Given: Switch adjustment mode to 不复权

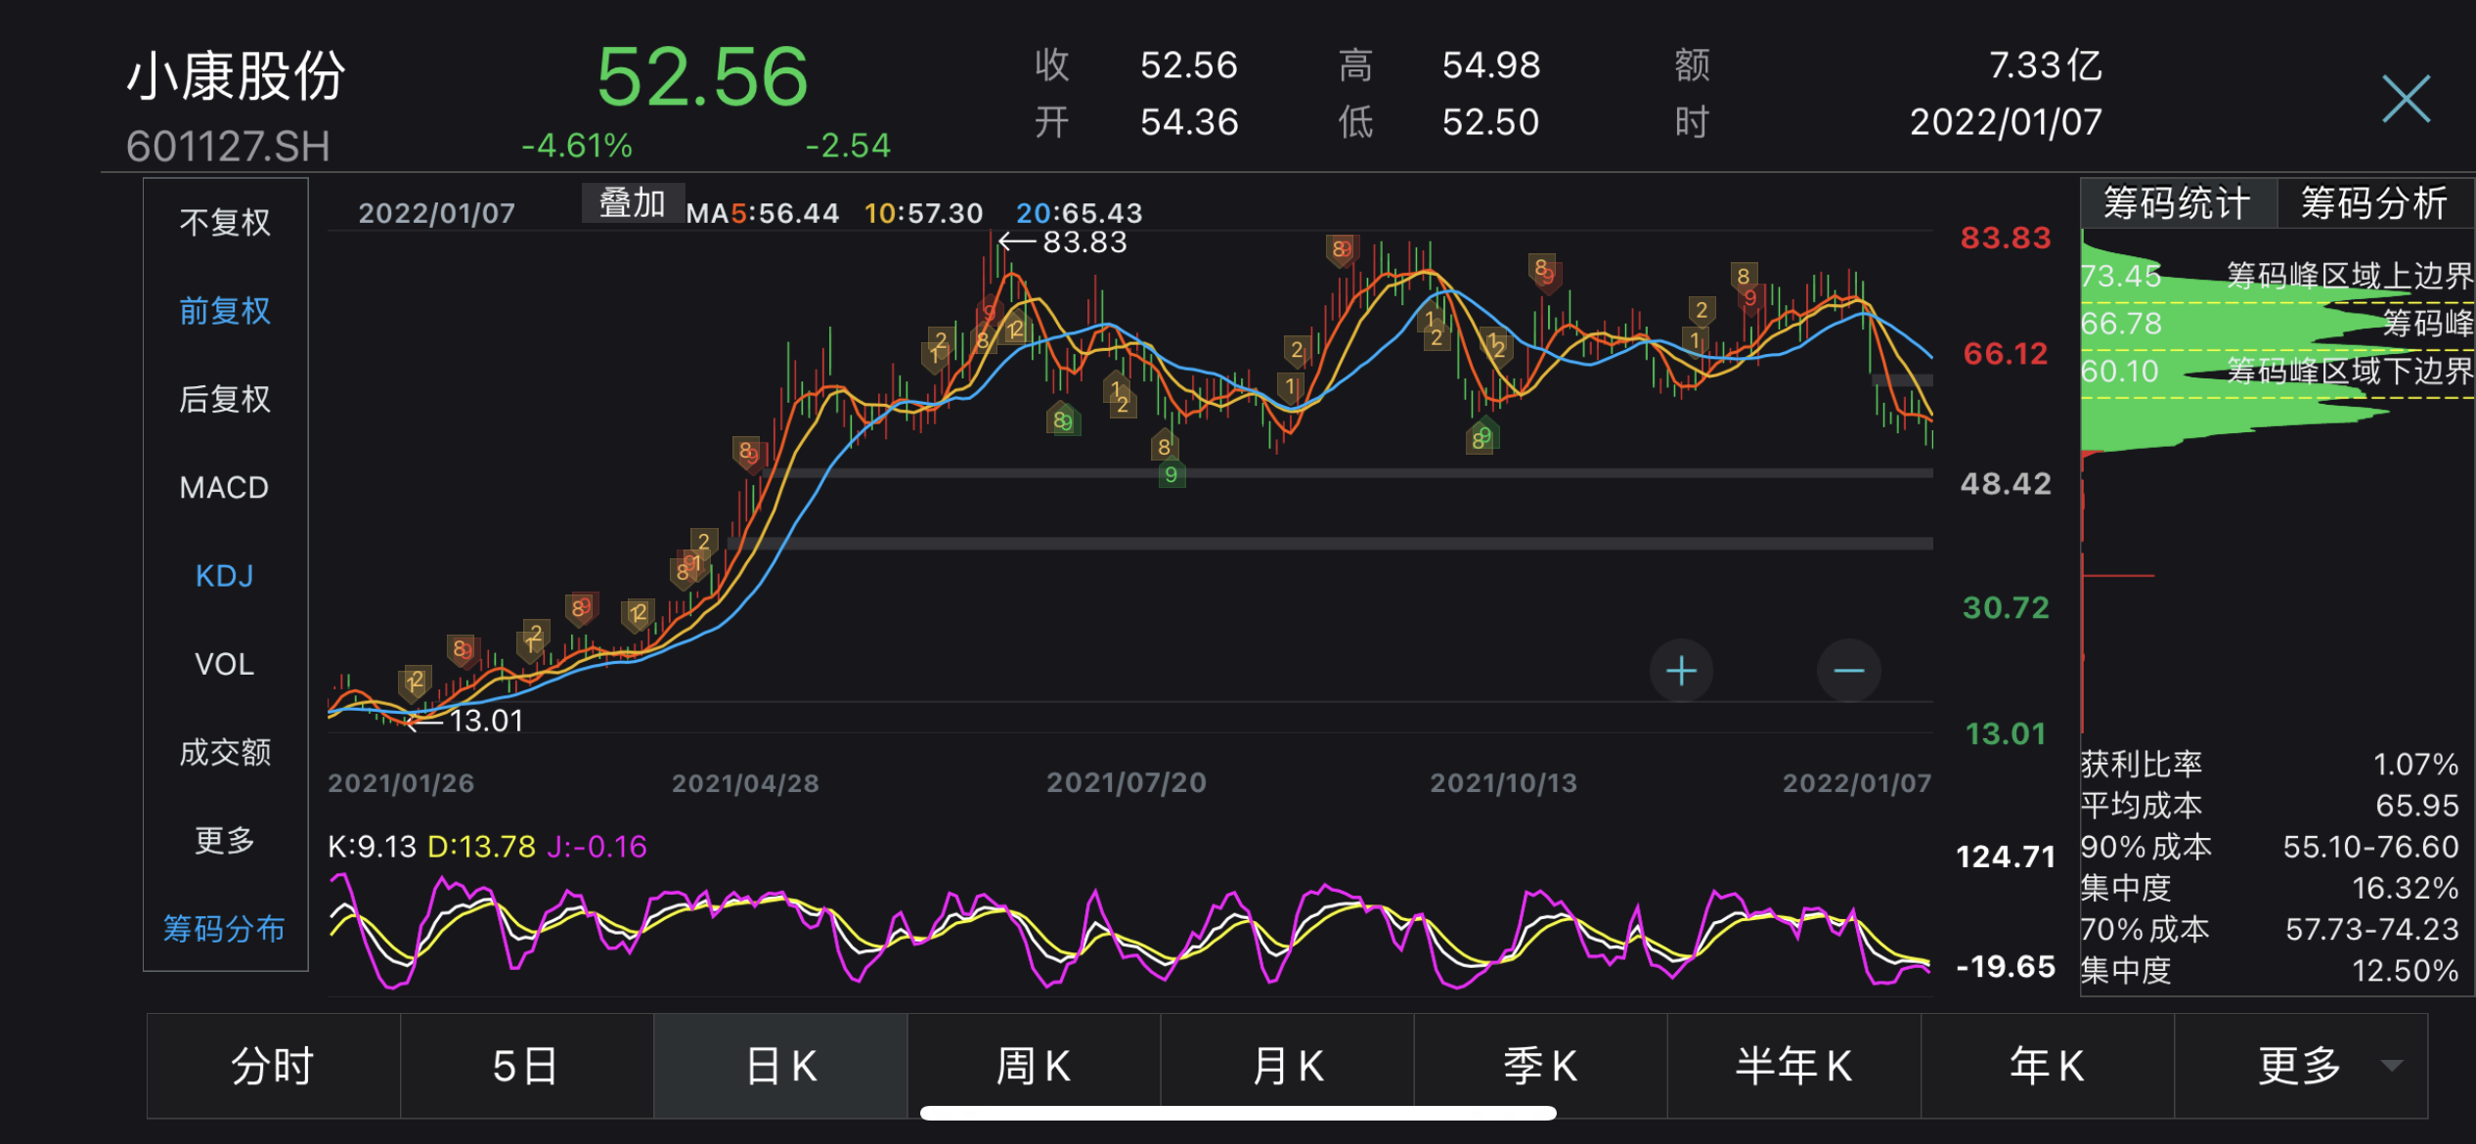Looking at the screenshot, I should tap(224, 223).
